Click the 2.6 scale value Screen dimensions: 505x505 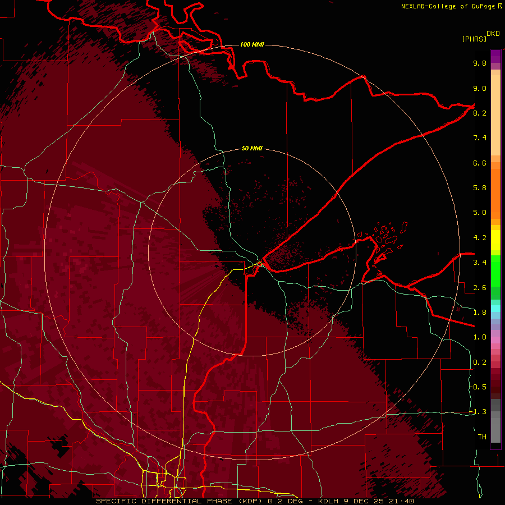pos(480,288)
